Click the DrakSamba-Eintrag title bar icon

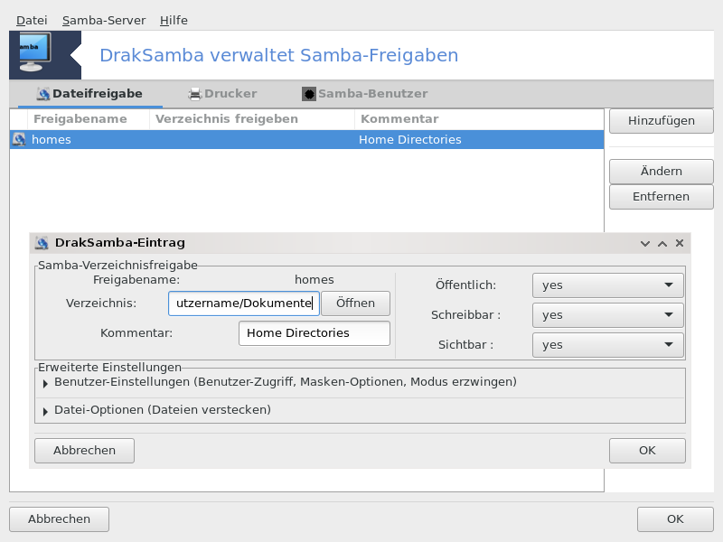pyautogui.click(x=42, y=243)
